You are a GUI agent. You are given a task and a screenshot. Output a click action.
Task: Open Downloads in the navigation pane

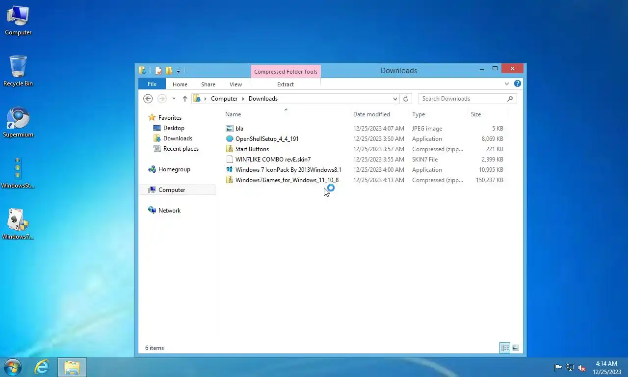pyautogui.click(x=178, y=138)
